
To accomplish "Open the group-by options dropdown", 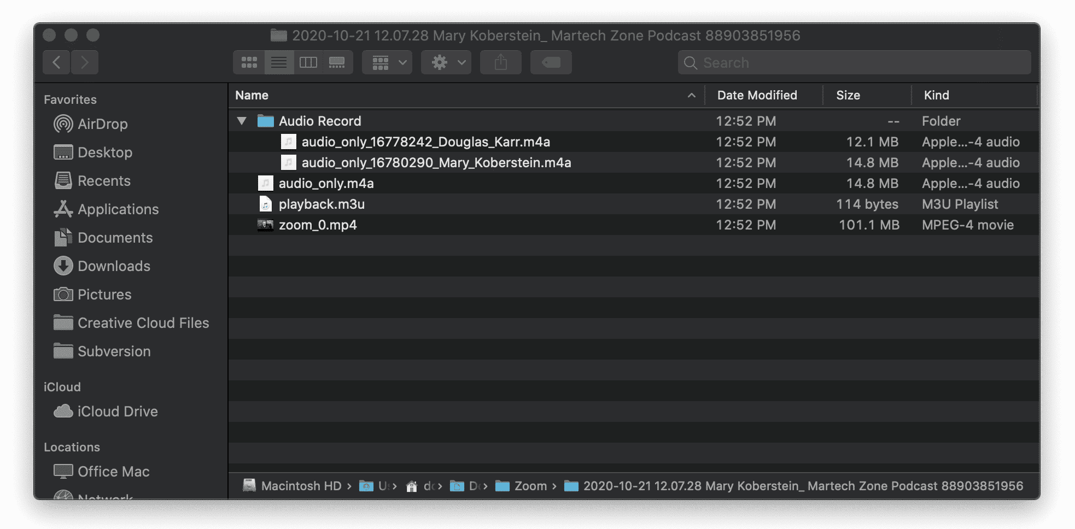I will point(387,63).
